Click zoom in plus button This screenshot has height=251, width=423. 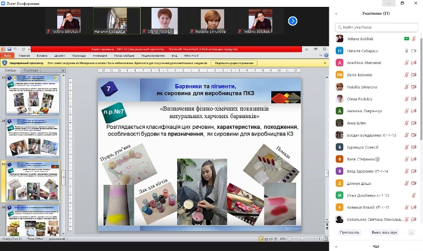pos(319,239)
